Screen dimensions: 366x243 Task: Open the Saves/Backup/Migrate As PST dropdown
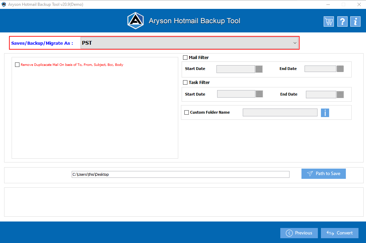(x=189, y=43)
